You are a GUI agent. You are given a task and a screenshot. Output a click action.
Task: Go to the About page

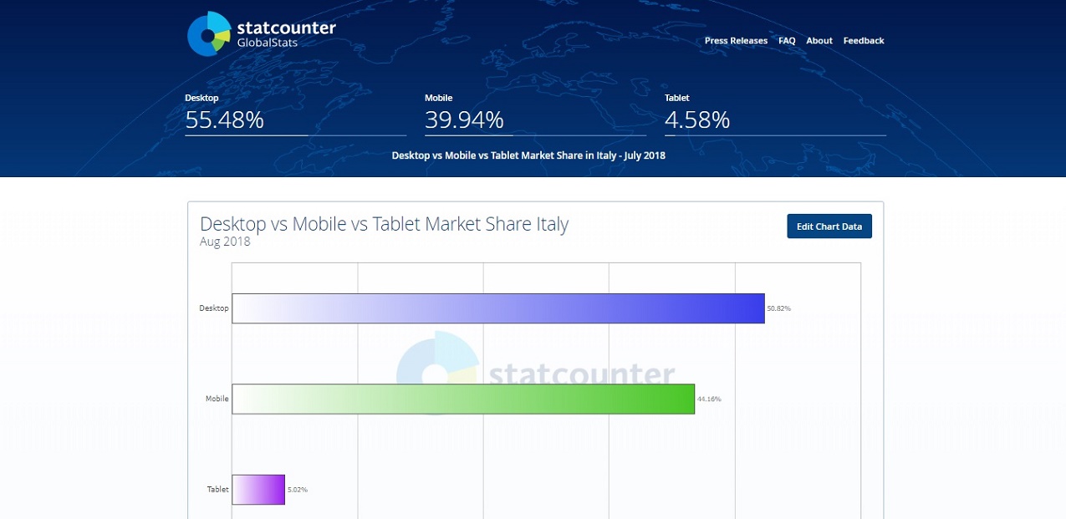[819, 41]
